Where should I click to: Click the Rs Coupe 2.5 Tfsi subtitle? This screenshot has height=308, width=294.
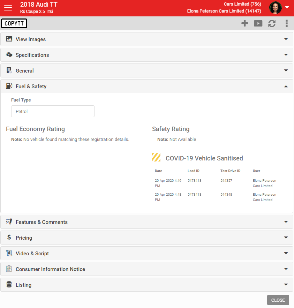(36, 12)
